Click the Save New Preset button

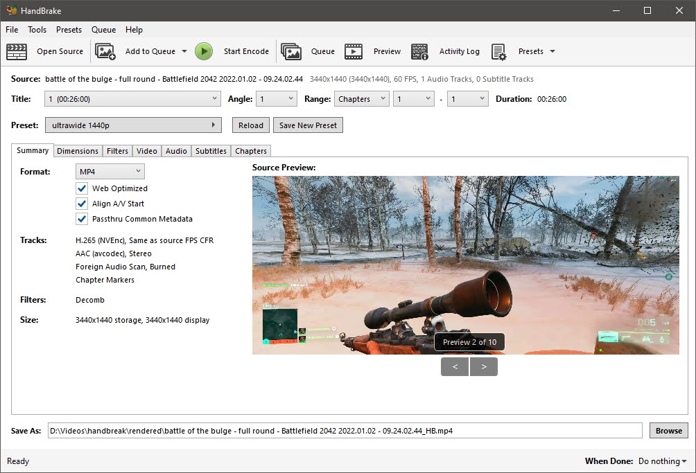pyautogui.click(x=308, y=125)
